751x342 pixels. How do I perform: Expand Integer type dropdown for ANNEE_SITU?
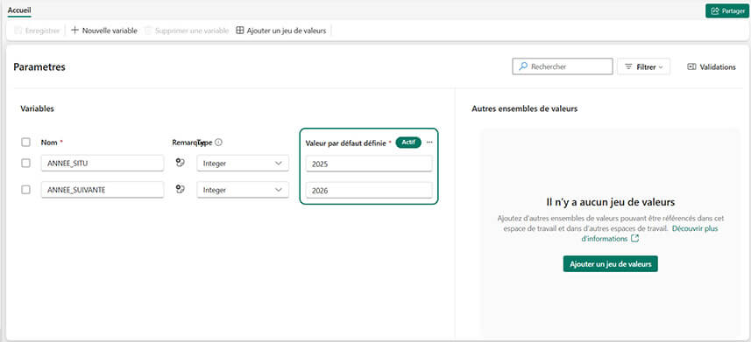pos(243,163)
